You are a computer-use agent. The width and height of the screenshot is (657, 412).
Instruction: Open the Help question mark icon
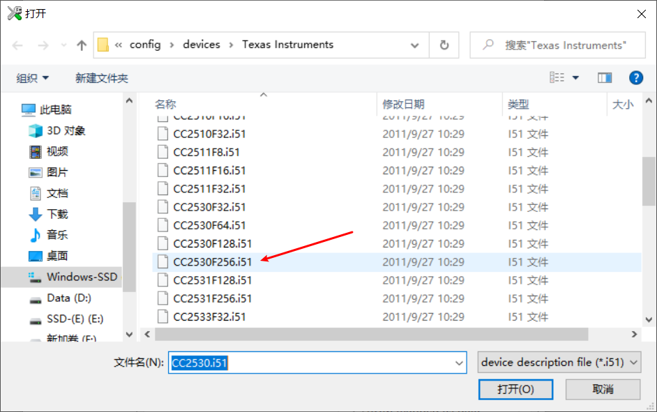[636, 77]
